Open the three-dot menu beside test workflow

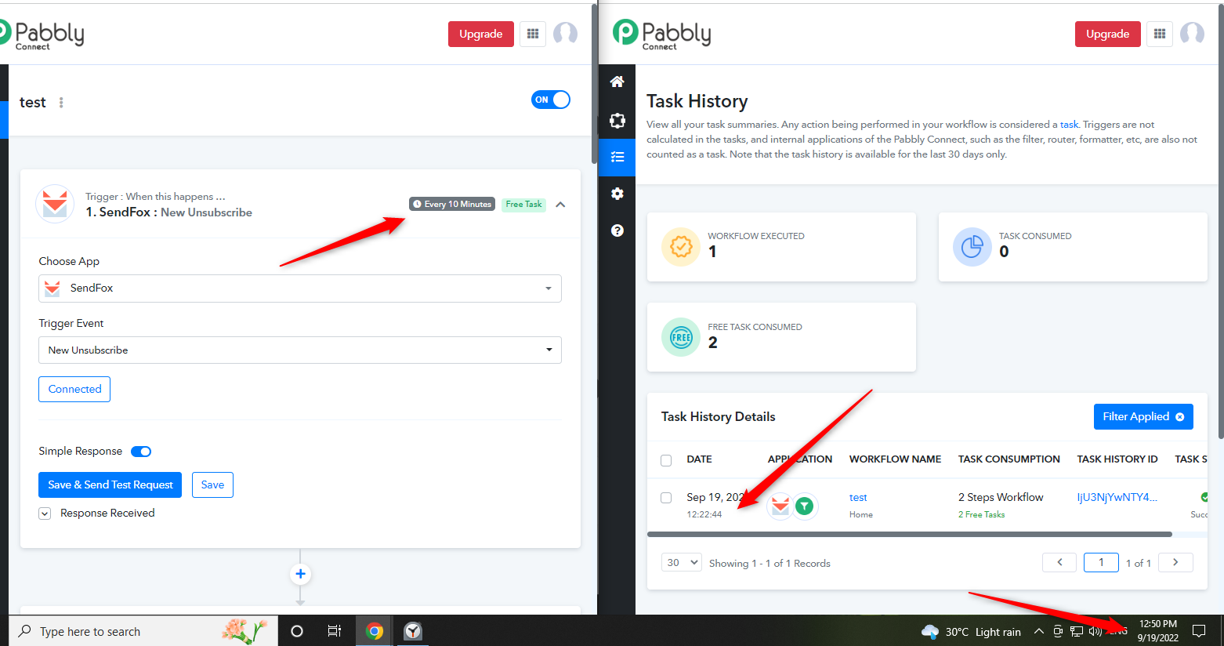coord(61,103)
